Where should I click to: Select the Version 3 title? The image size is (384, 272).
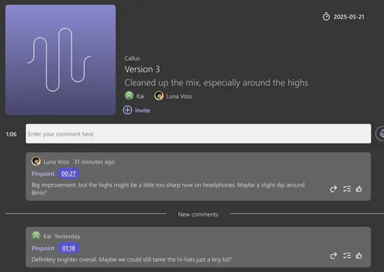pos(142,69)
